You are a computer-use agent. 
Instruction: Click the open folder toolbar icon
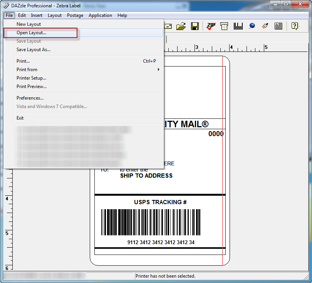pyautogui.click(x=181, y=26)
